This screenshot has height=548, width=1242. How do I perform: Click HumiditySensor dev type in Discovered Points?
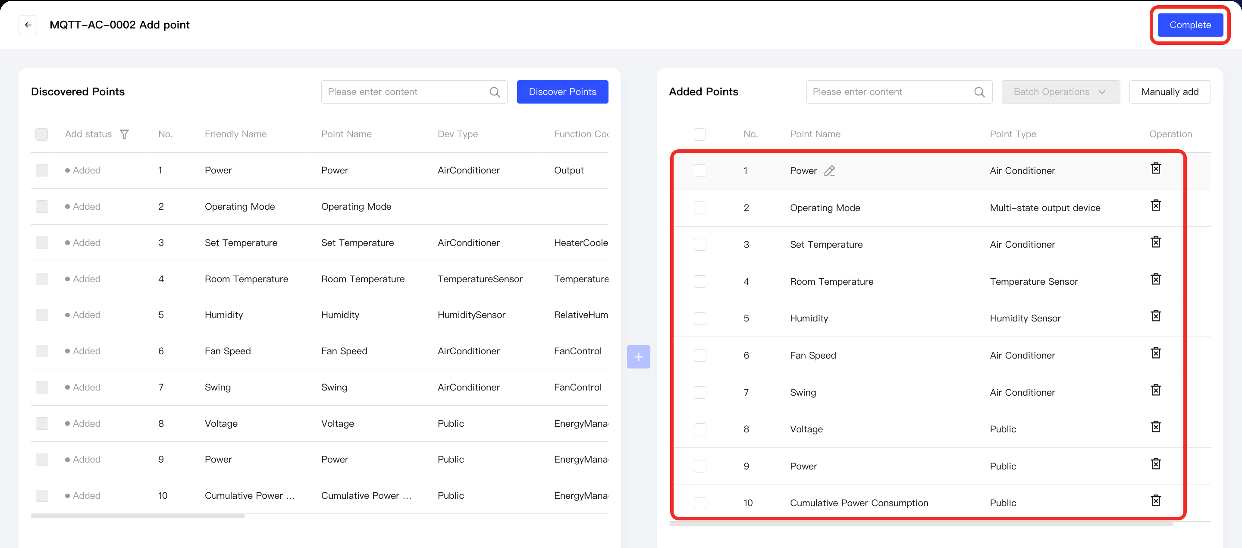point(471,315)
